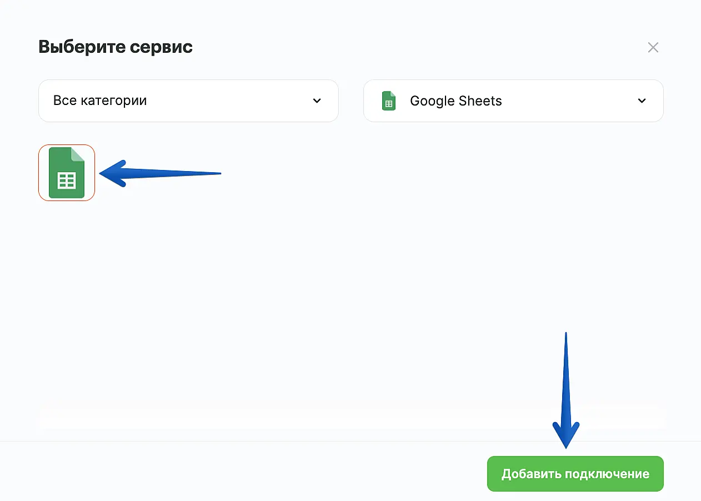
Task: Select the Google Sheets service tile
Action: click(x=67, y=173)
